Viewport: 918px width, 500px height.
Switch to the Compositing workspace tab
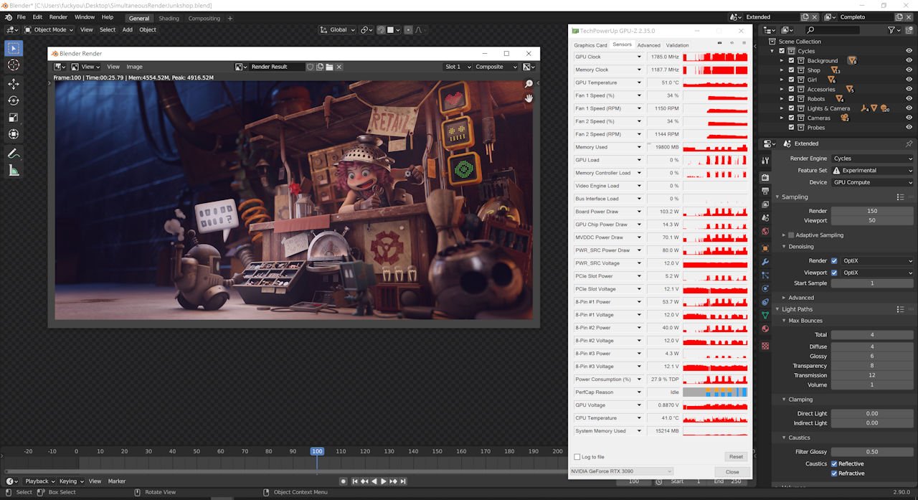coord(204,19)
